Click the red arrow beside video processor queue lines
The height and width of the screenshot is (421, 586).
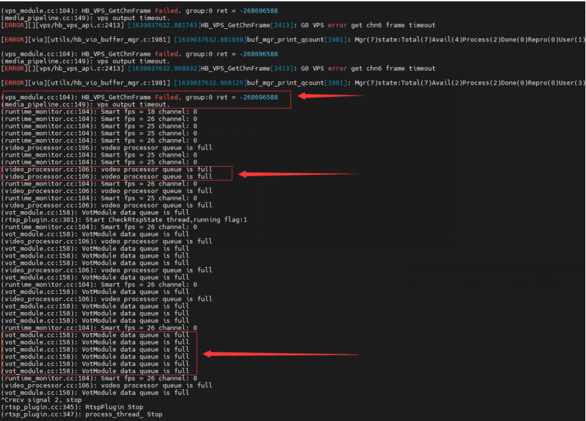[299, 174]
